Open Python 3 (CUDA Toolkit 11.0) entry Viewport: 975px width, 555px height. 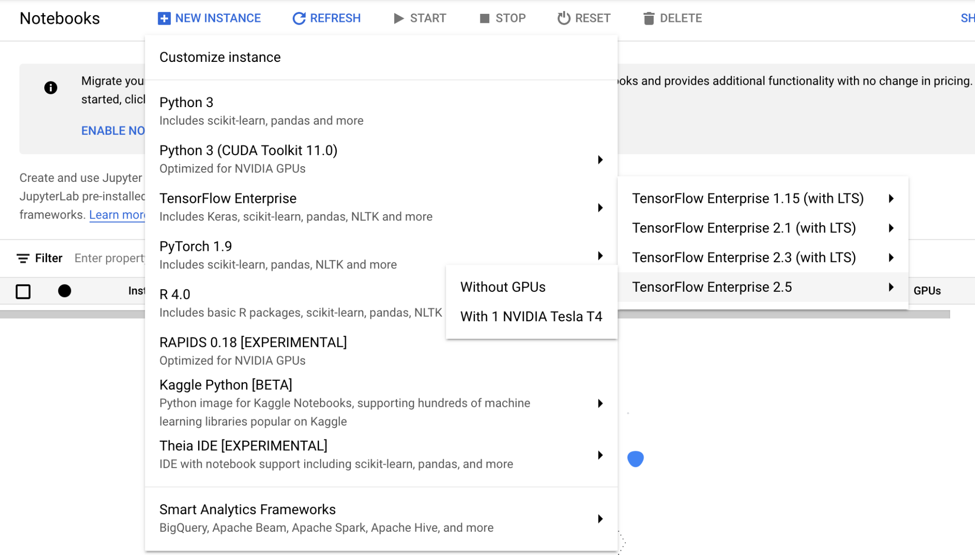381,159
